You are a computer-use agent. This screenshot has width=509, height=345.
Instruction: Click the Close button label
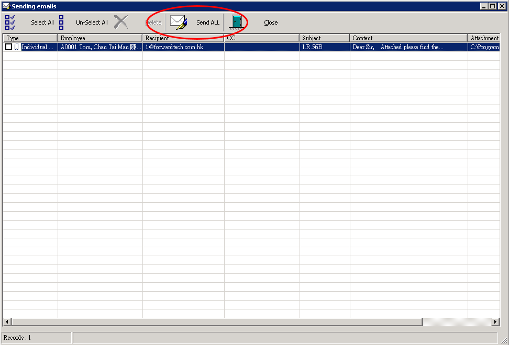(271, 22)
